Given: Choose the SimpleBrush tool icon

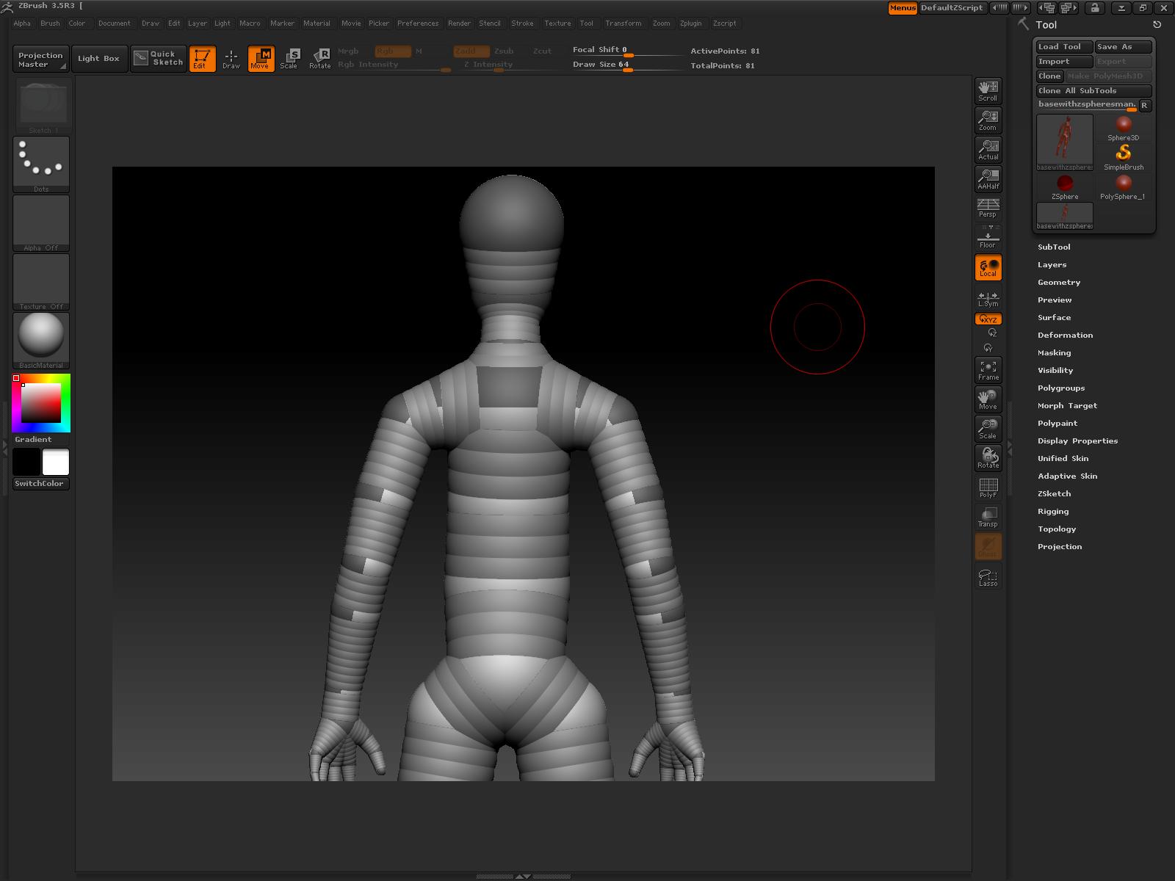Looking at the screenshot, I should point(1123,156).
